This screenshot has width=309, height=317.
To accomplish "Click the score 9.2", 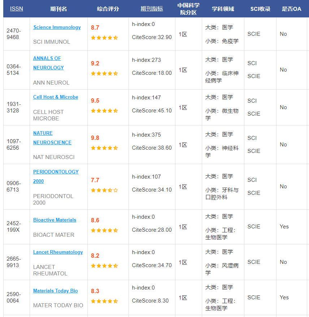I will click(95, 63).
